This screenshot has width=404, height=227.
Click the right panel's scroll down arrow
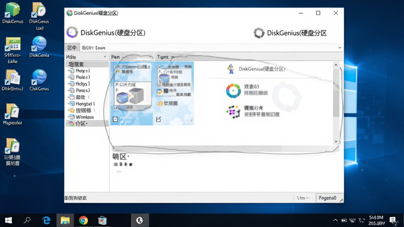tap(336, 142)
